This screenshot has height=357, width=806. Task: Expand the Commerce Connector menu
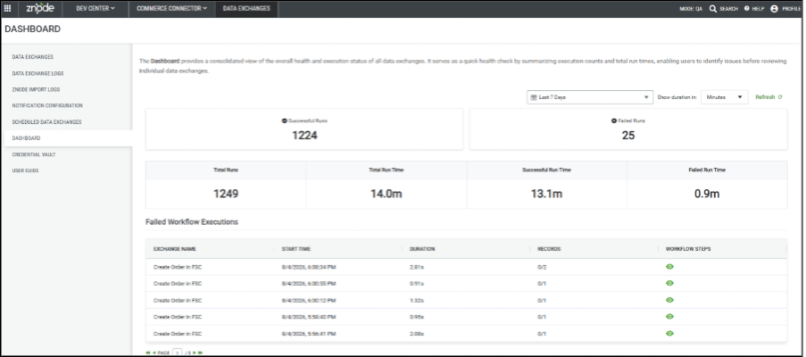click(171, 9)
